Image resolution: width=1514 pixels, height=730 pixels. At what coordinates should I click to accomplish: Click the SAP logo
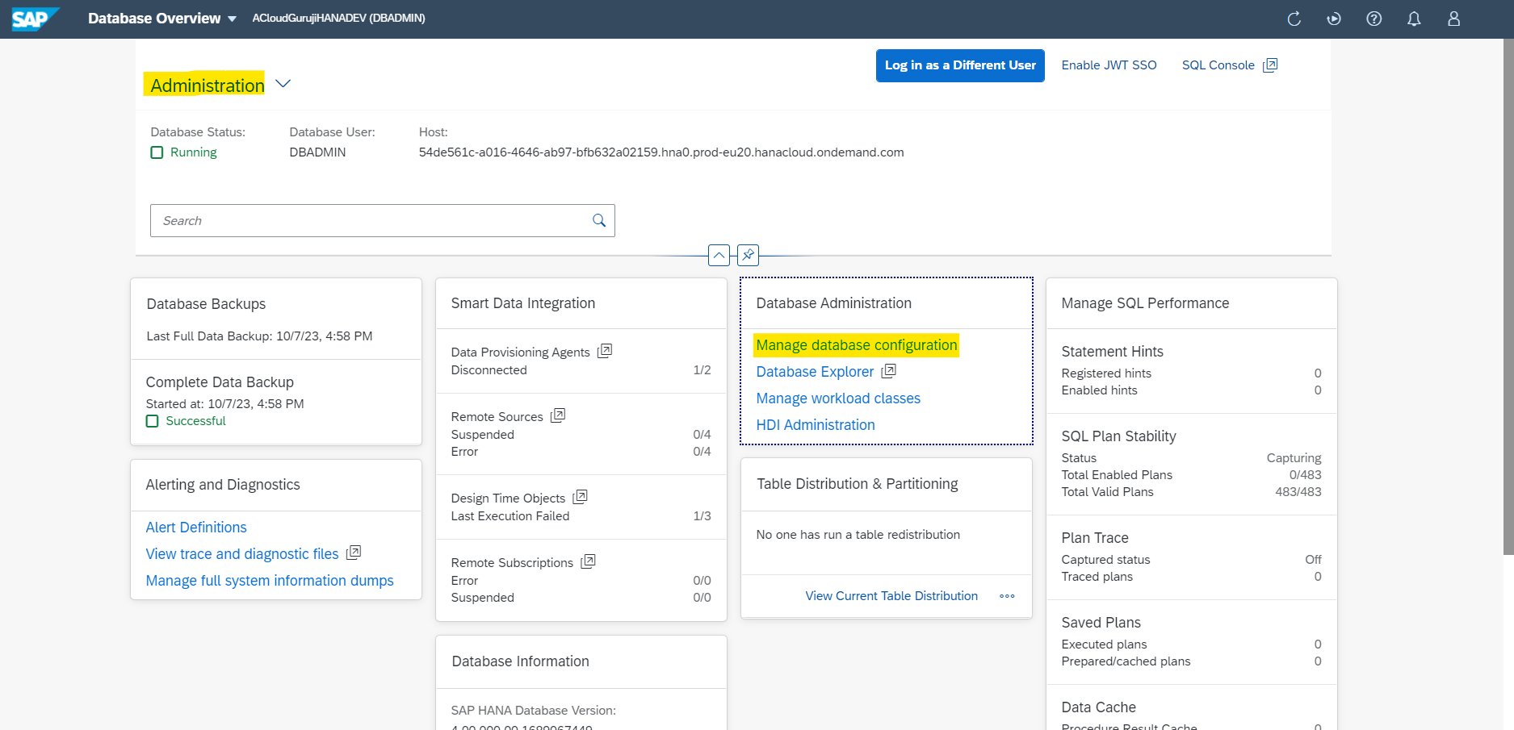point(34,19)
